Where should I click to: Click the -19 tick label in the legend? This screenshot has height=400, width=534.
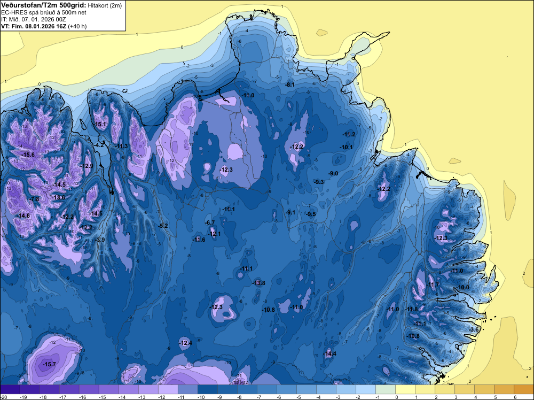tap(23, 397)
